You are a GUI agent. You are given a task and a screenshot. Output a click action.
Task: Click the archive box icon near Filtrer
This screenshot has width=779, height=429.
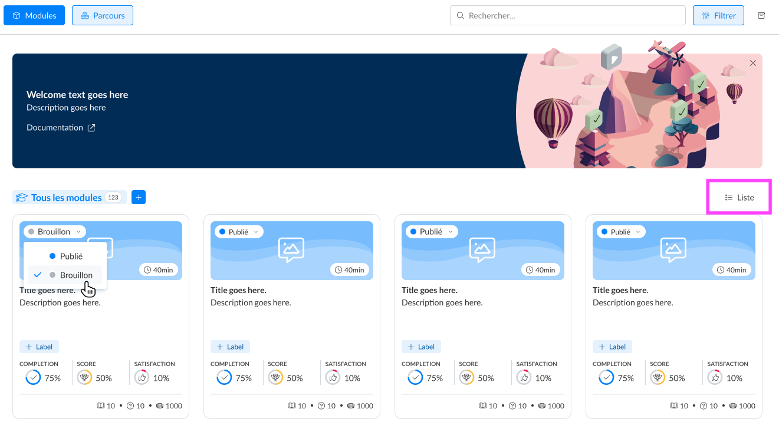point(761,15)
